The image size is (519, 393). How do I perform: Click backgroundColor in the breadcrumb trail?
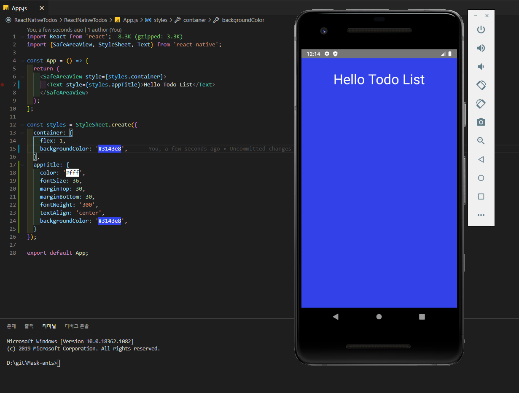(243, 20)
